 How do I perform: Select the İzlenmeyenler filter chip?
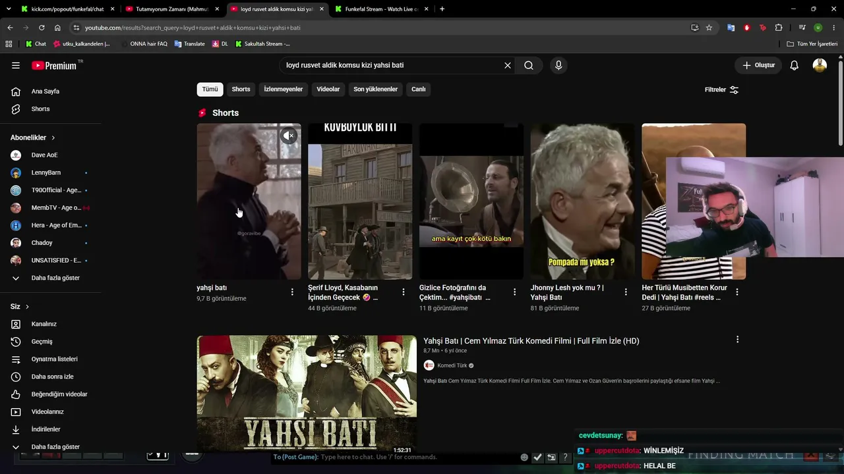284,89
